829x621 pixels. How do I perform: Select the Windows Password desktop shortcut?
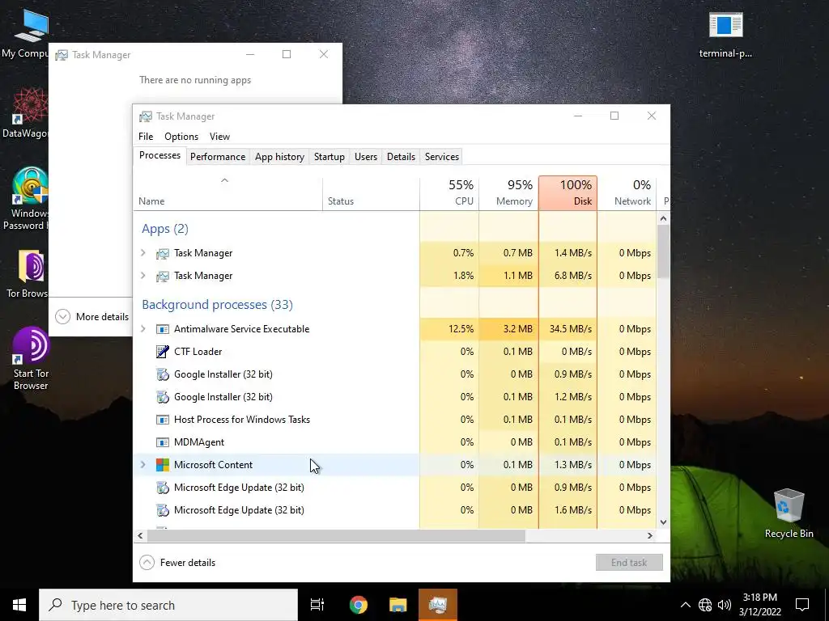coord(28,200)
